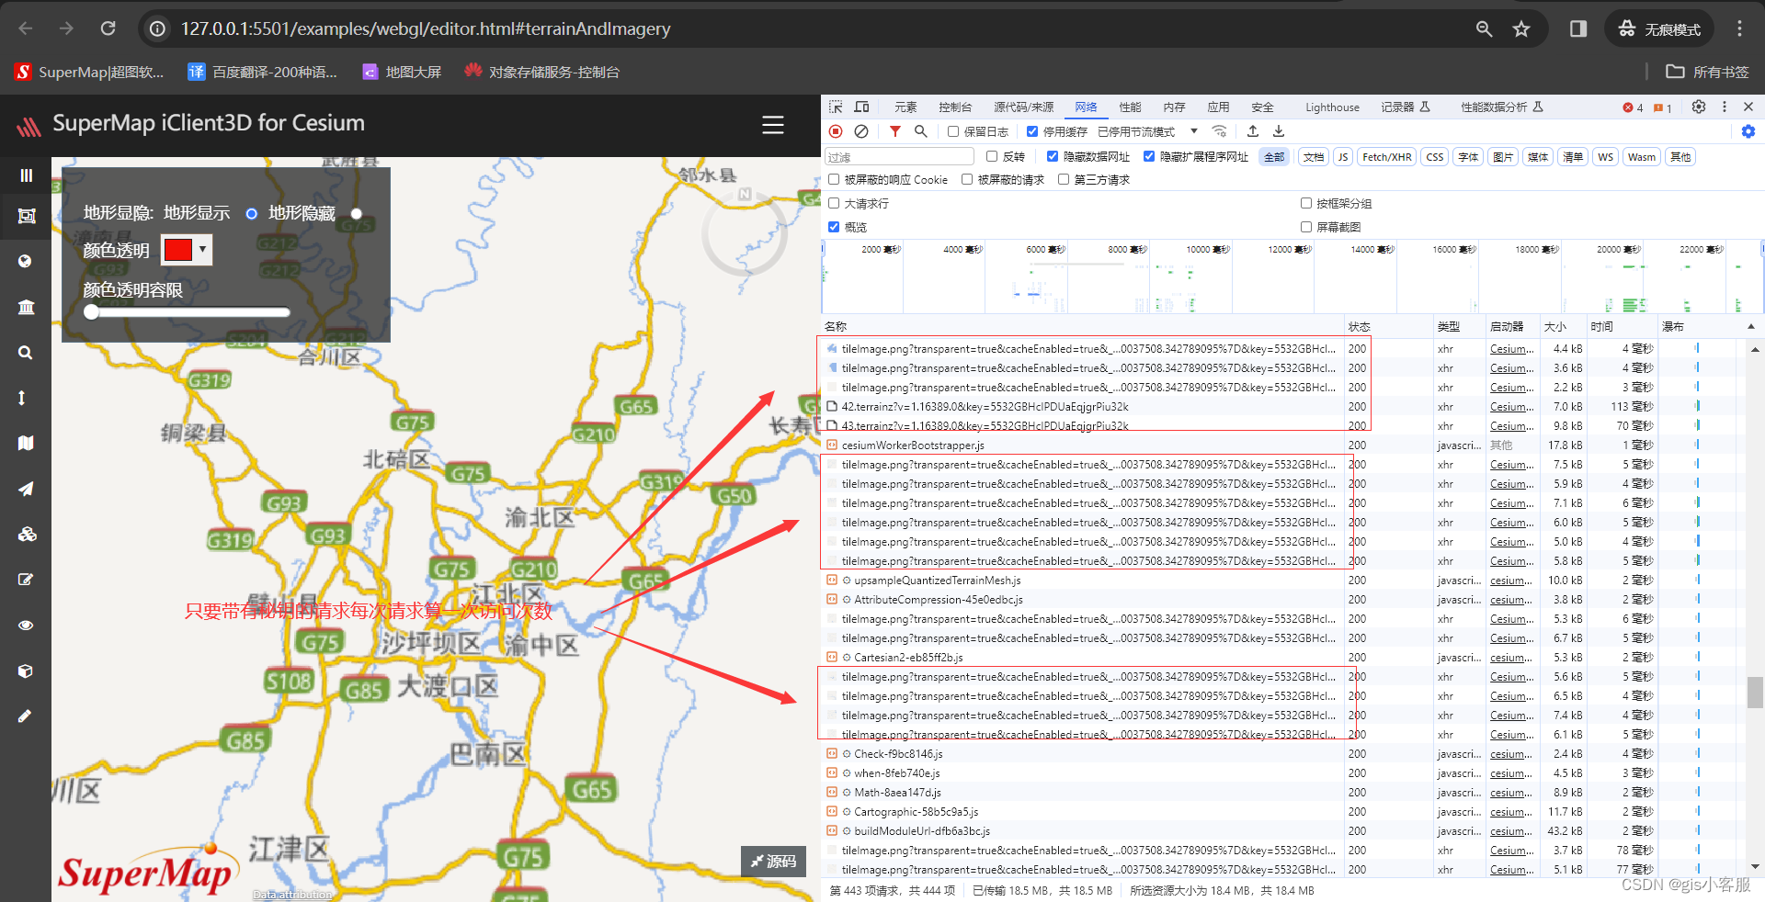Open the hamburger menu in SuperMap header

(x=772, y=125)
